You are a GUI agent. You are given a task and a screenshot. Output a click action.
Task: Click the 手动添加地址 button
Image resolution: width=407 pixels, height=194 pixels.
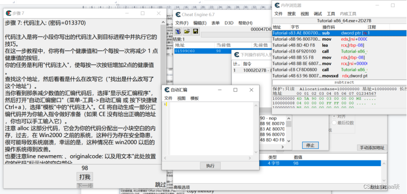[372, 147]
